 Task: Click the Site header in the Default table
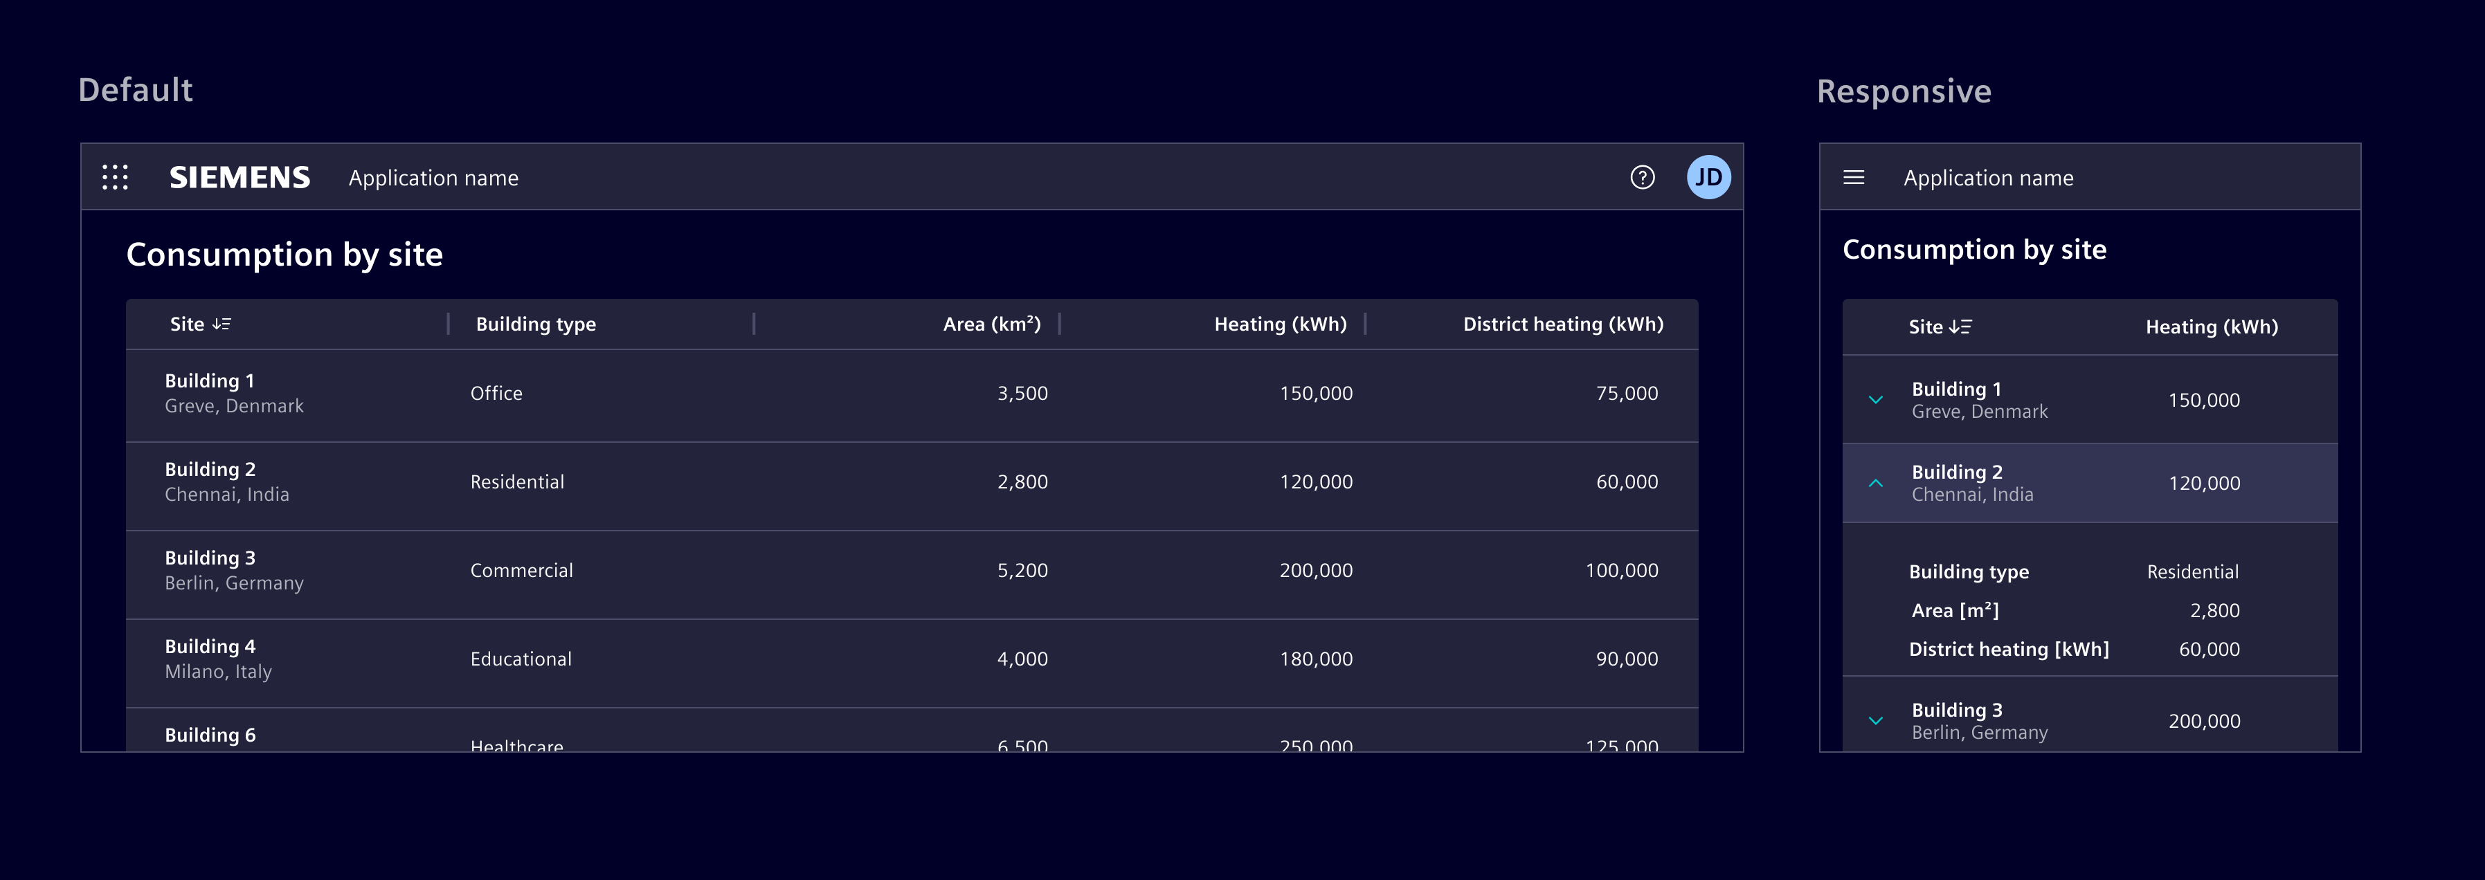[186, 325]
